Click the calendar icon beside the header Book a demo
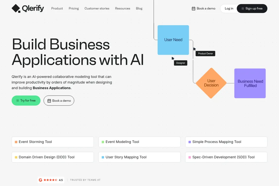This screenshot has width=279, height=186. pyautogui.click(x=194, y=8)
